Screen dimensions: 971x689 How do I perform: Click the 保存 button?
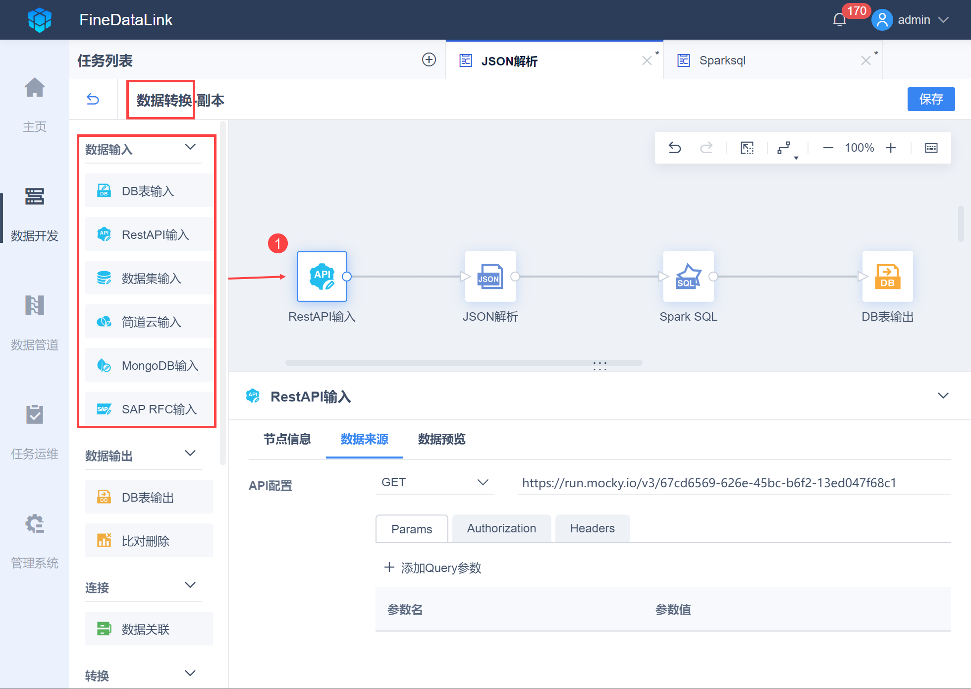coord(930,99)
